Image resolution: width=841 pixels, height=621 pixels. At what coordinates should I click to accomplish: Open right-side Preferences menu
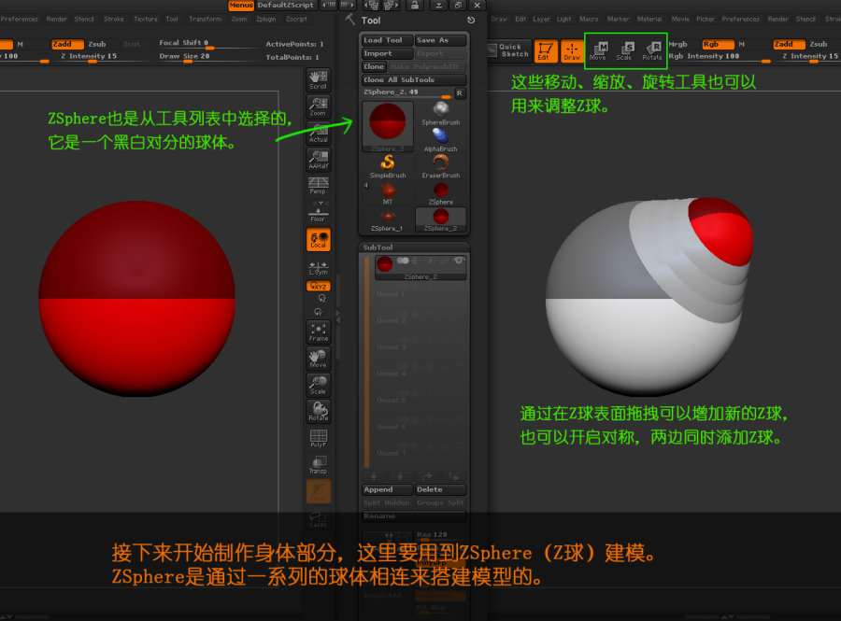740,20
